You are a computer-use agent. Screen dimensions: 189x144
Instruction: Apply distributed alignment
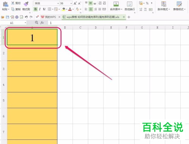coord(104,9)
